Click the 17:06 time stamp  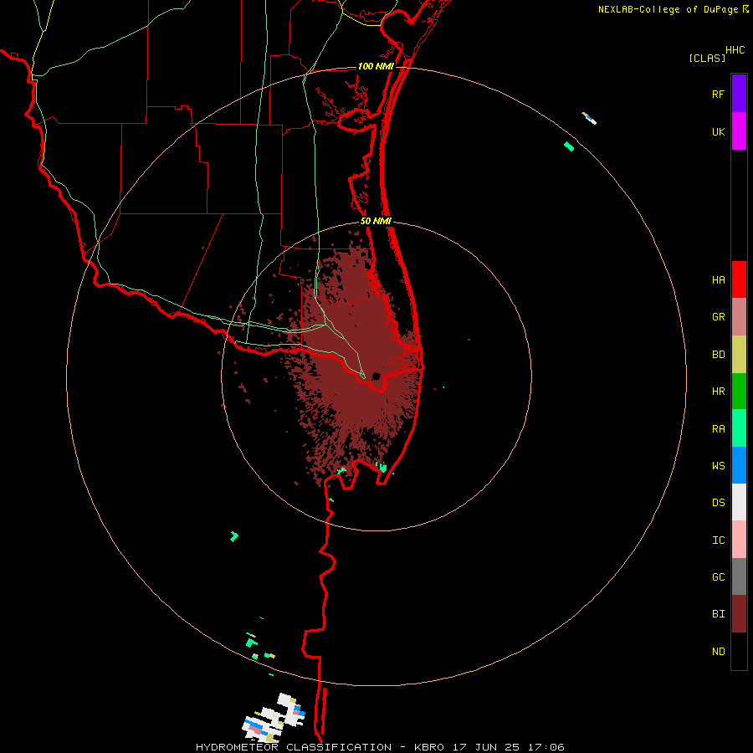[546, 747]
